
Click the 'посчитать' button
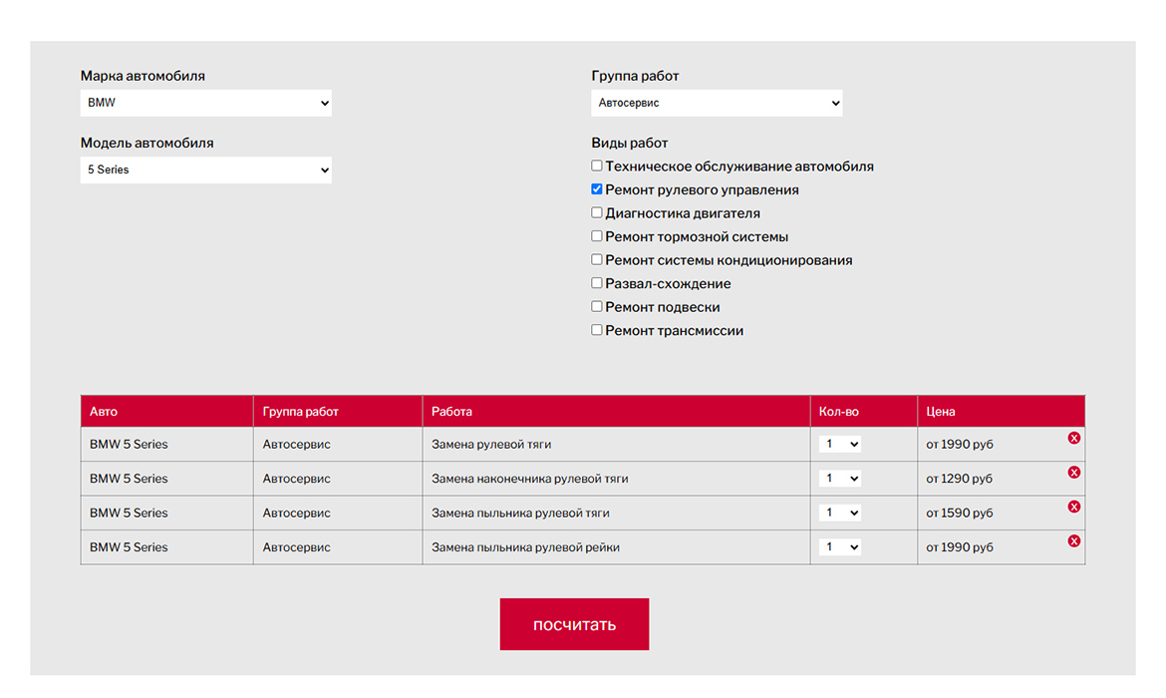[x=574, y=624]
